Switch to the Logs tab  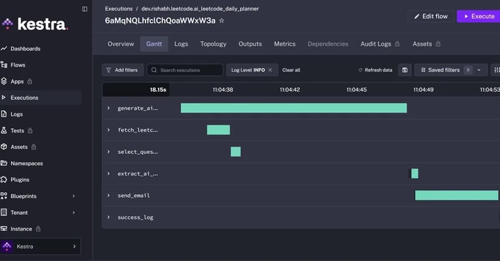tap(181, 44)
